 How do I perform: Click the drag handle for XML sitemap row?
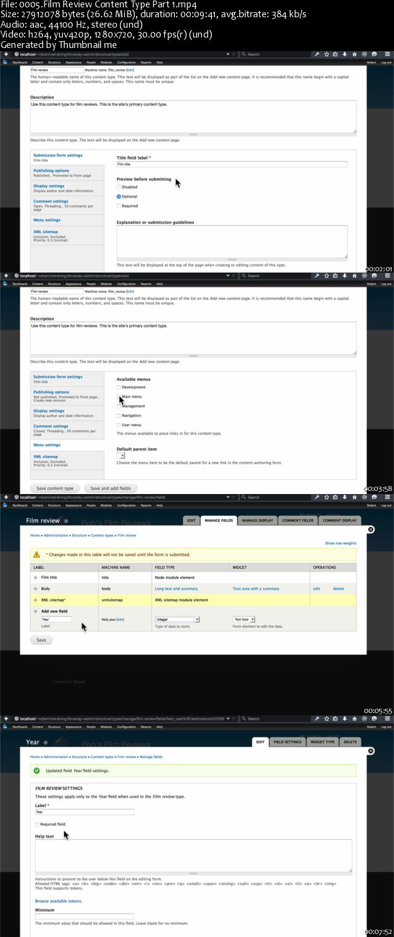tap(36, 599)
